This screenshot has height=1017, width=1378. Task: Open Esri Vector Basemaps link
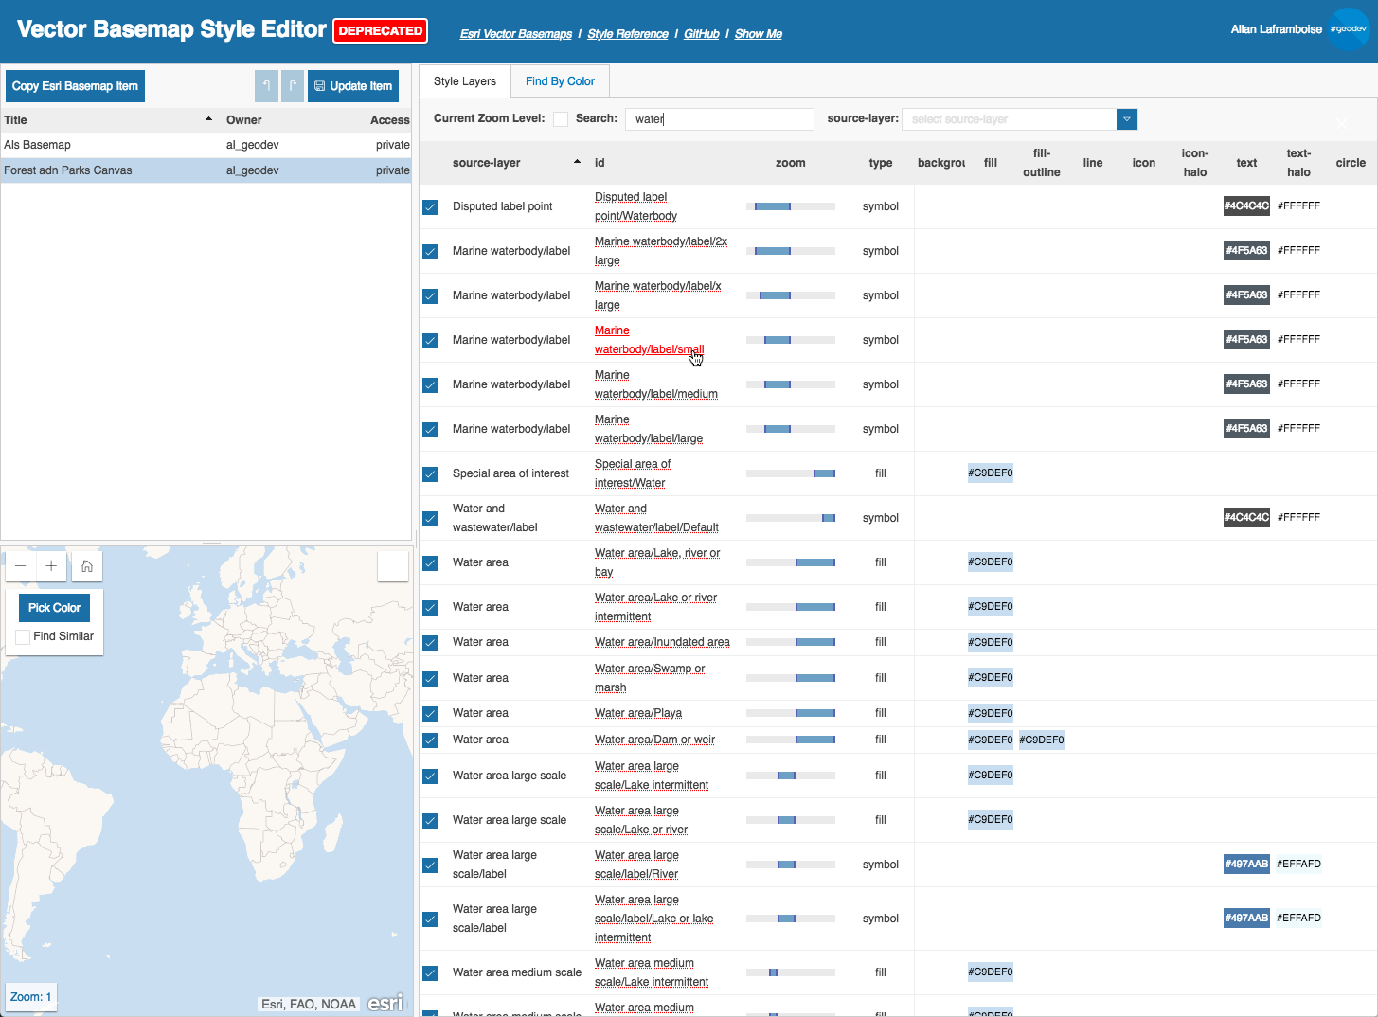[516, 34]
